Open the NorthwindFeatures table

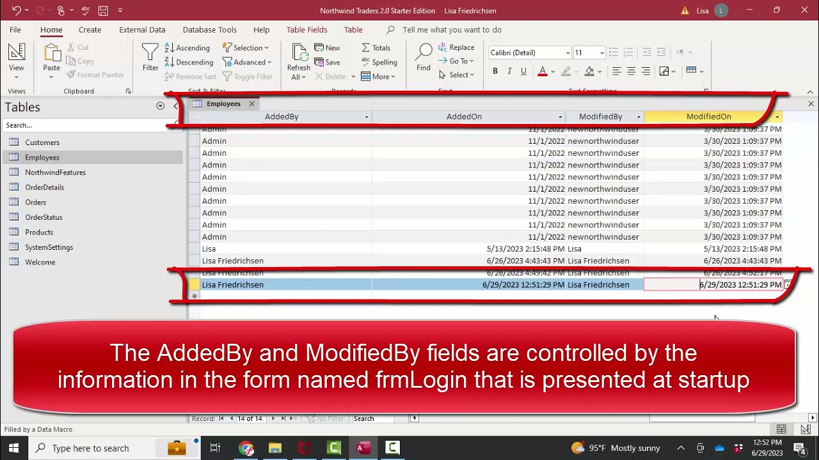55,172
